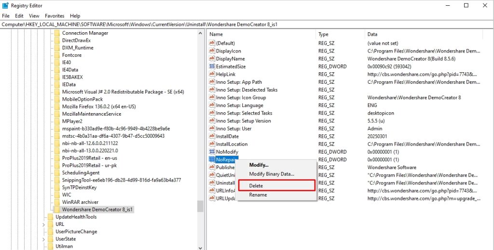Select the UserPictureChange key

coord(76,231)
